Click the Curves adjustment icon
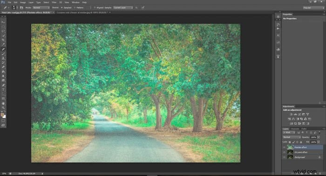 tap(299, 114)
